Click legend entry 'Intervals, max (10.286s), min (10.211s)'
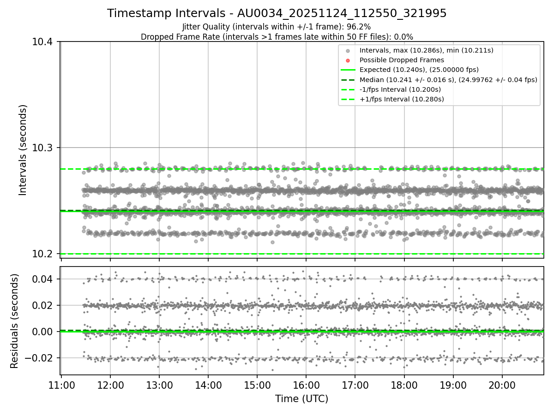This screenshot has height=415, width=554. pos(427,50)
